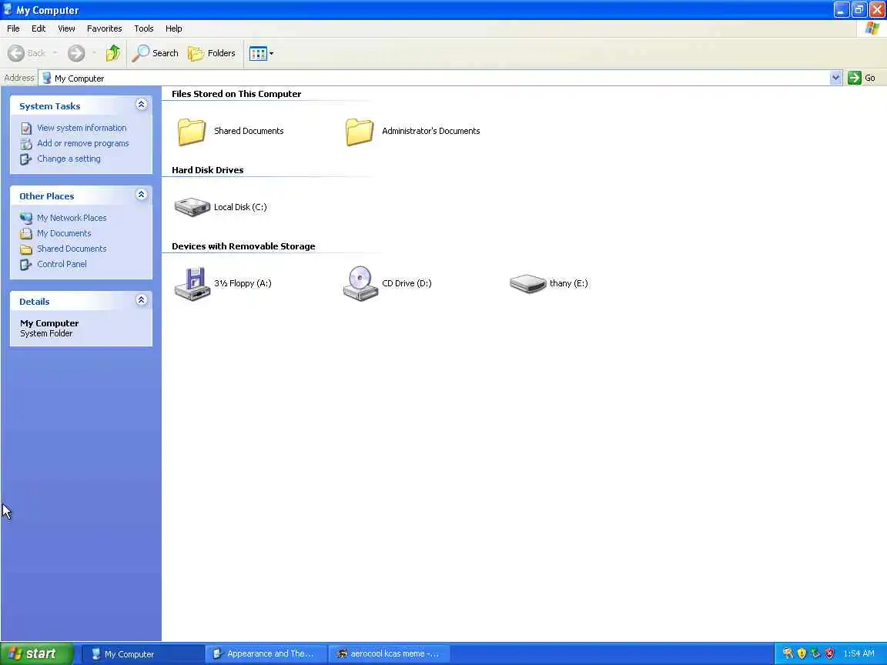Select the 3½ Floppy (A:) drive icon
Viewport: 887px width, 665px height.
192,283
